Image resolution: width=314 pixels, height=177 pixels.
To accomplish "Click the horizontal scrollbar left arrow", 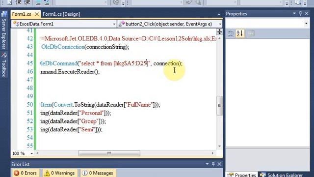I will (x=37, y=153).
